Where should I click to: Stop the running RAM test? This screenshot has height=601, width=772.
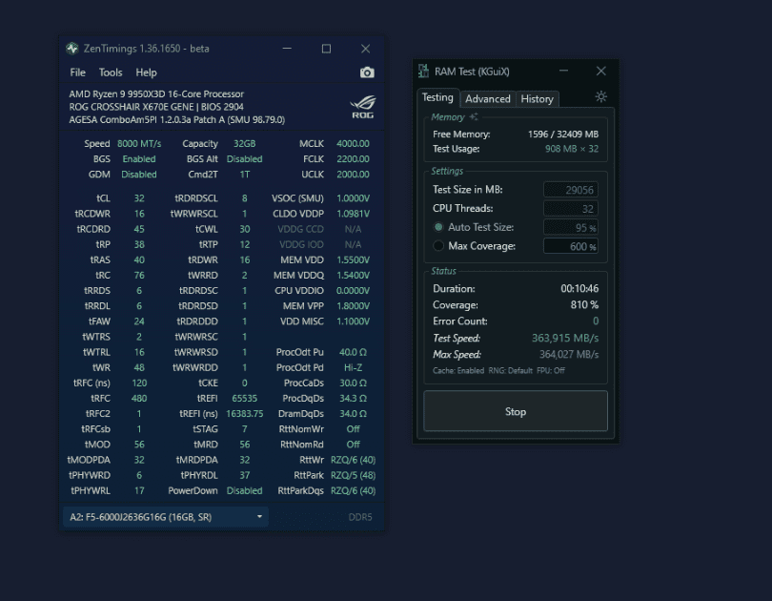pos(516,411)
